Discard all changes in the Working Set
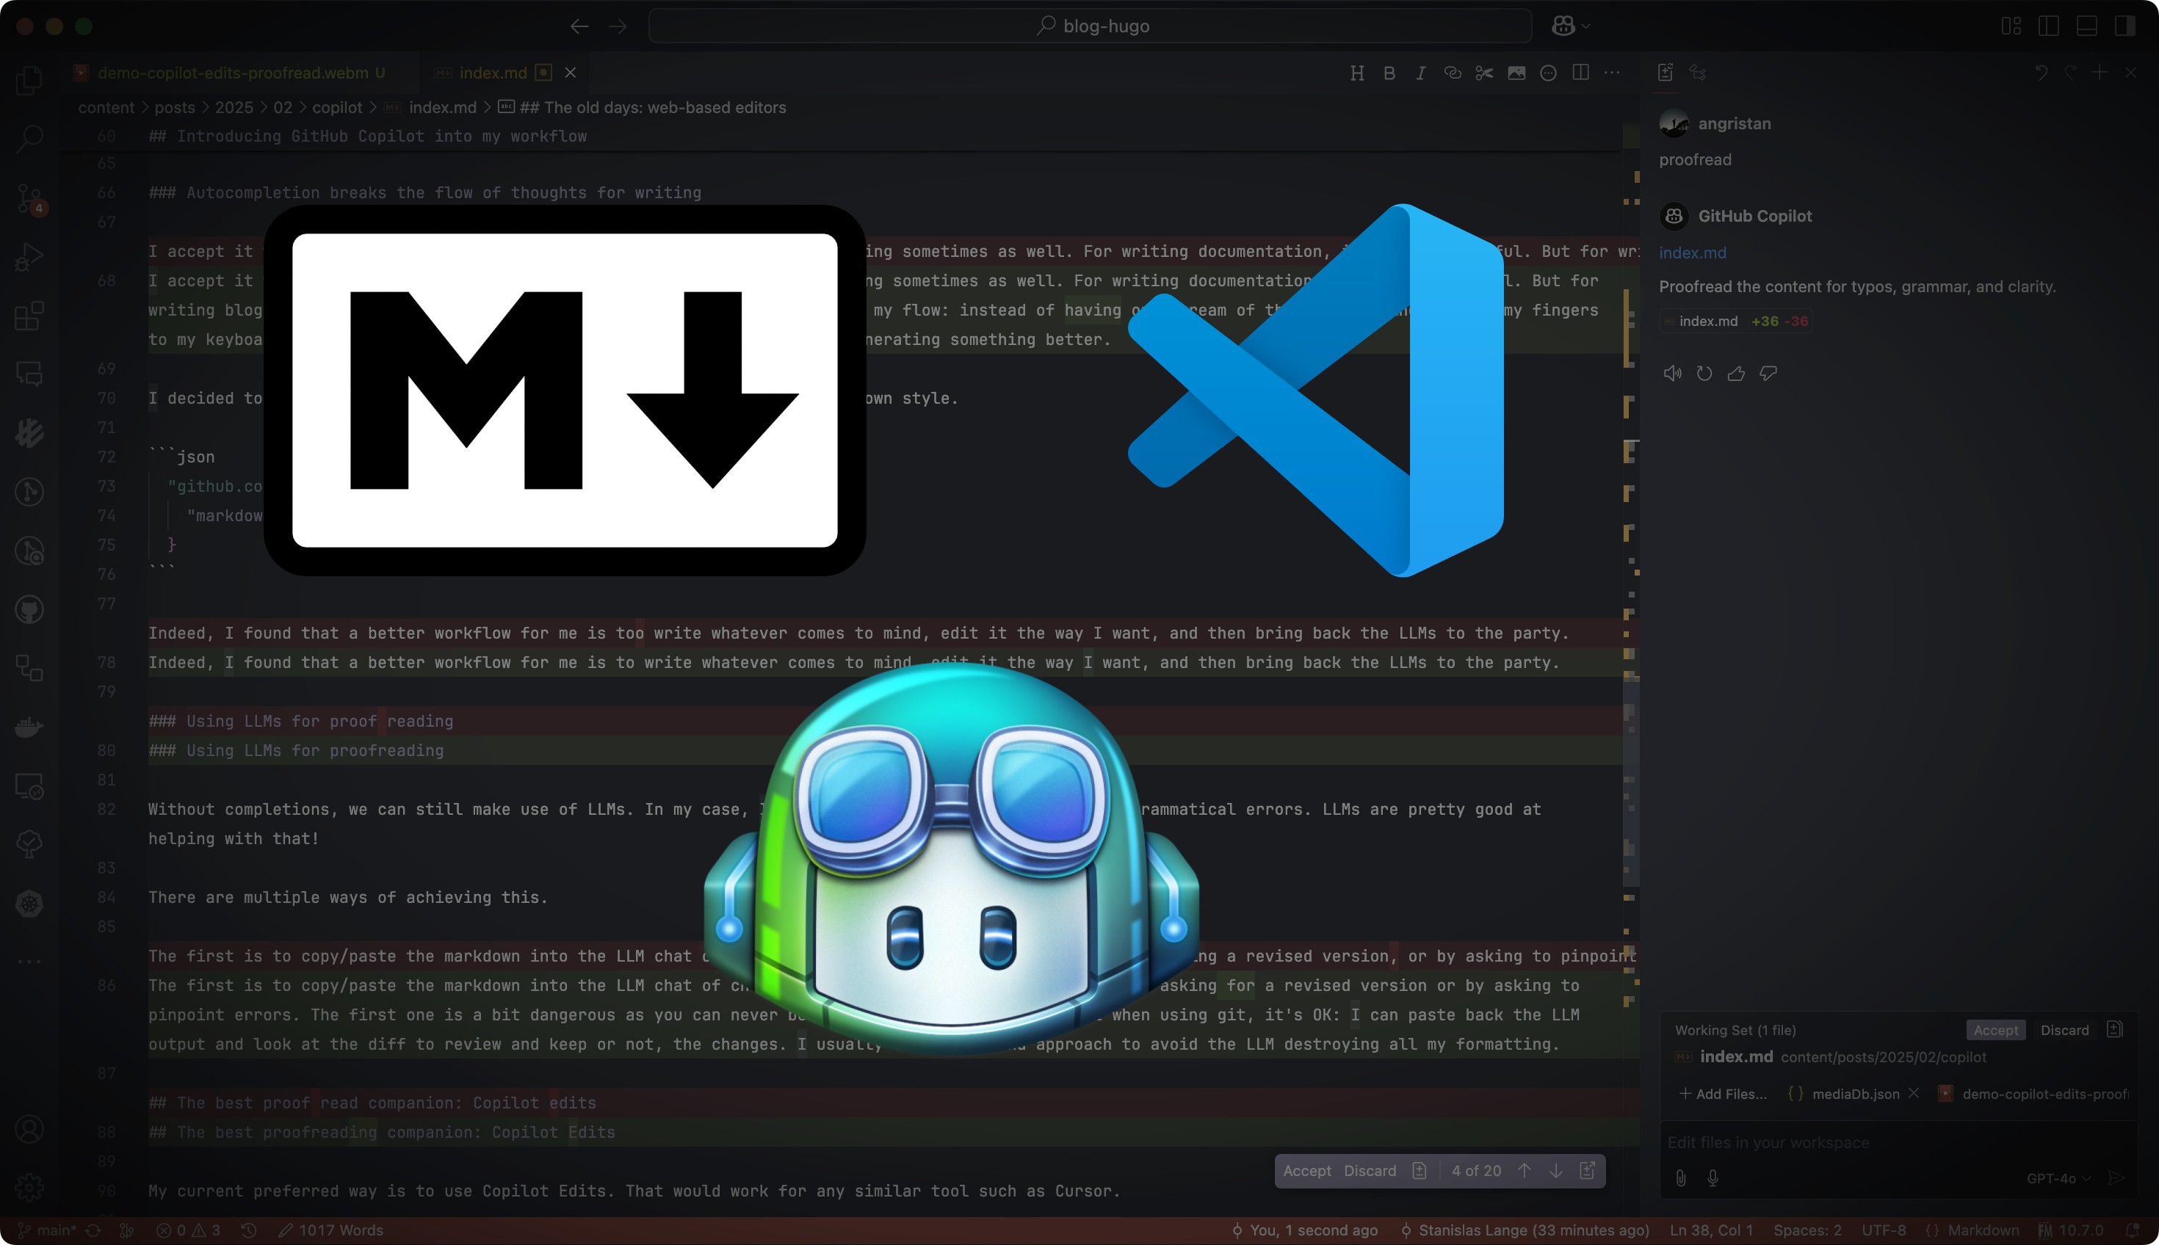This screenshot has width=2159, height=1245. pyautogui.click(x=2064, y=1031)
